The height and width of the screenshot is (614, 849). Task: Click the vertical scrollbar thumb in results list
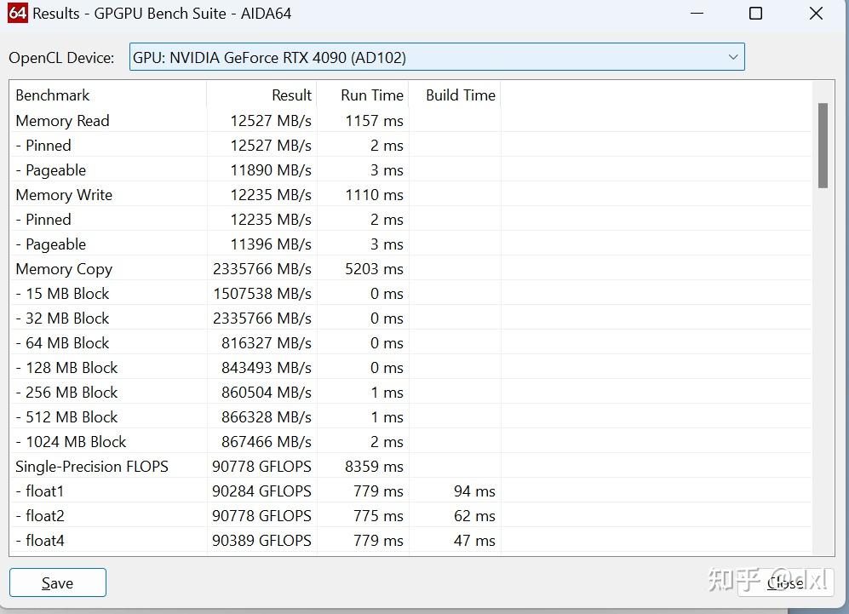click(x=823, y=145)
